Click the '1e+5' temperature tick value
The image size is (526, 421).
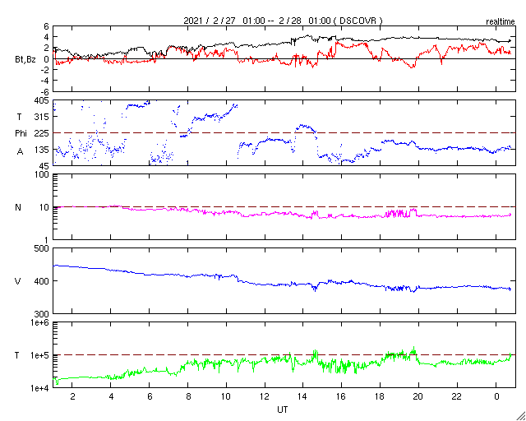pos(39,355)
